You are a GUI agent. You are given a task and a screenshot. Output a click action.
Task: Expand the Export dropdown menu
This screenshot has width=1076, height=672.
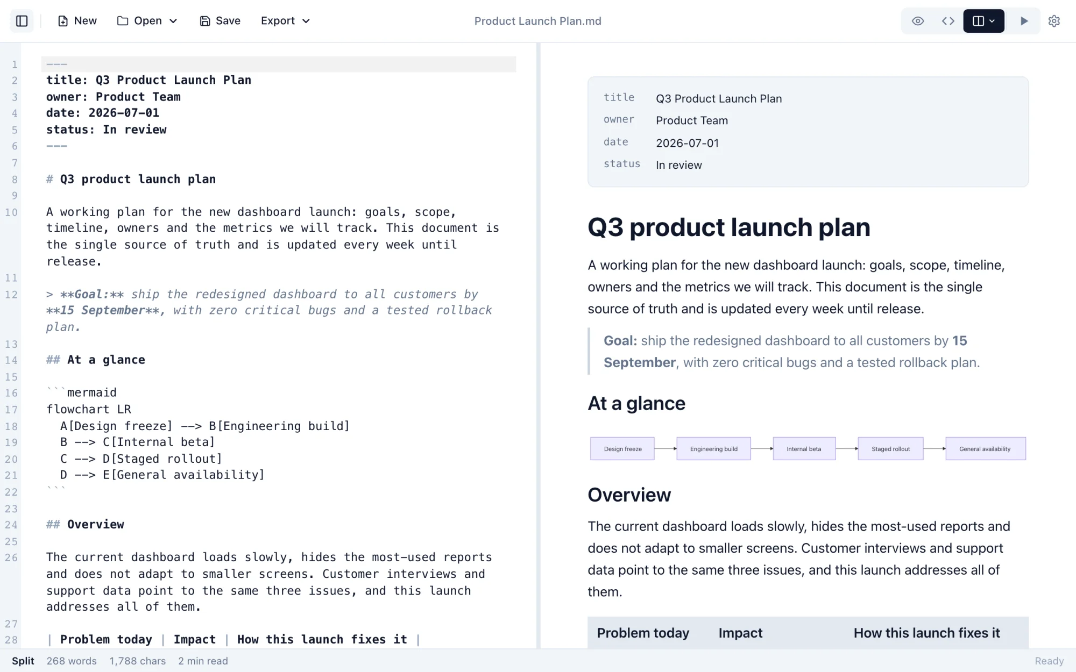(x=285, y=21)
